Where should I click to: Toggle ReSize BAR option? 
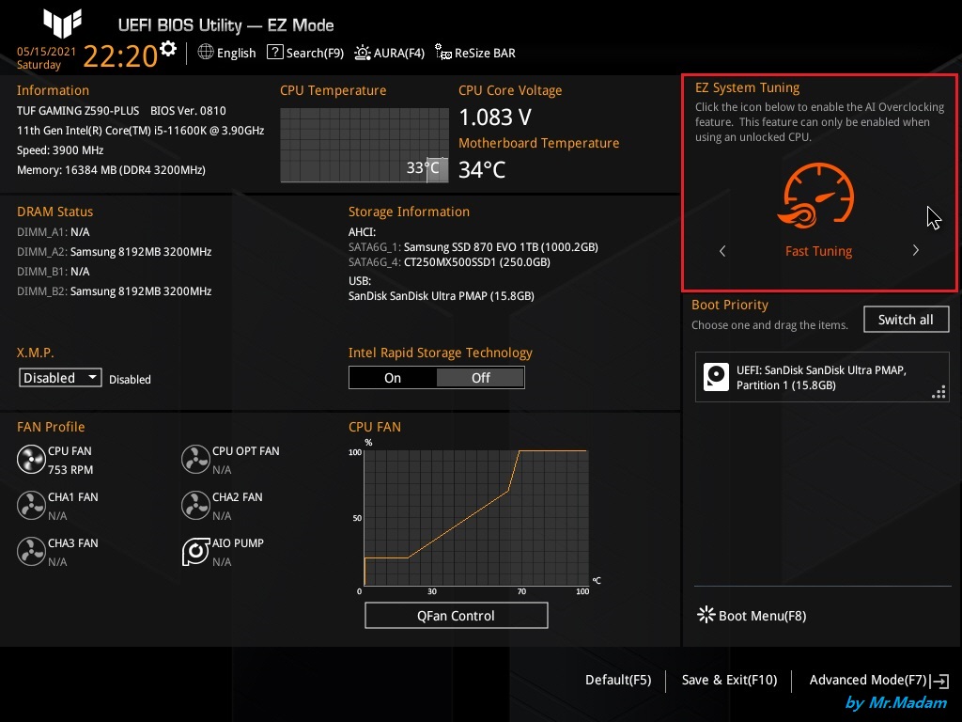click(475, 53)
